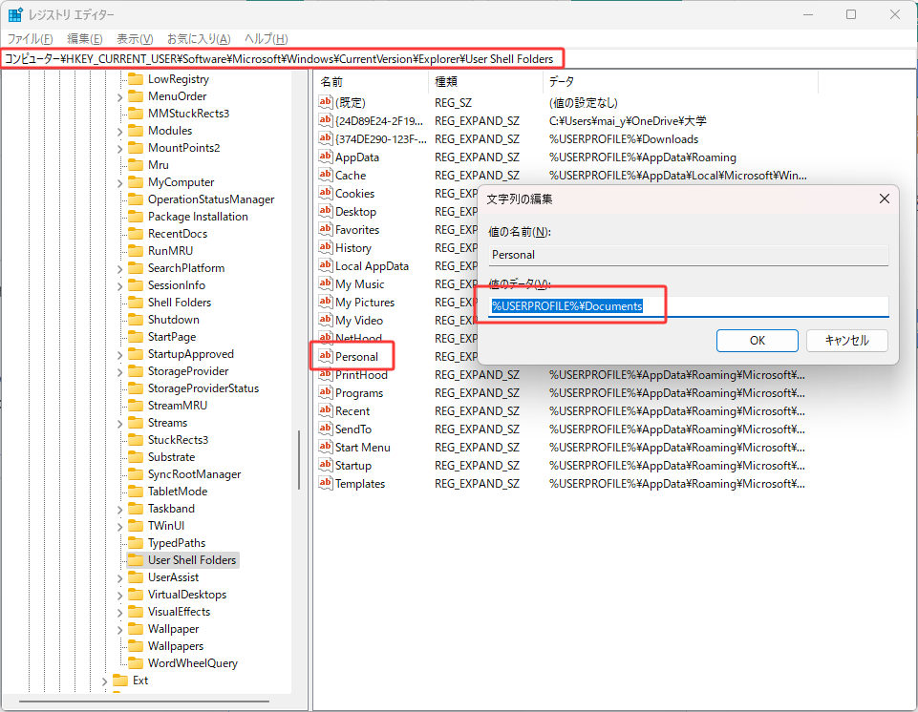Click the ab icon beside AppData
918x712 pixels.
(x=326, y=157)
